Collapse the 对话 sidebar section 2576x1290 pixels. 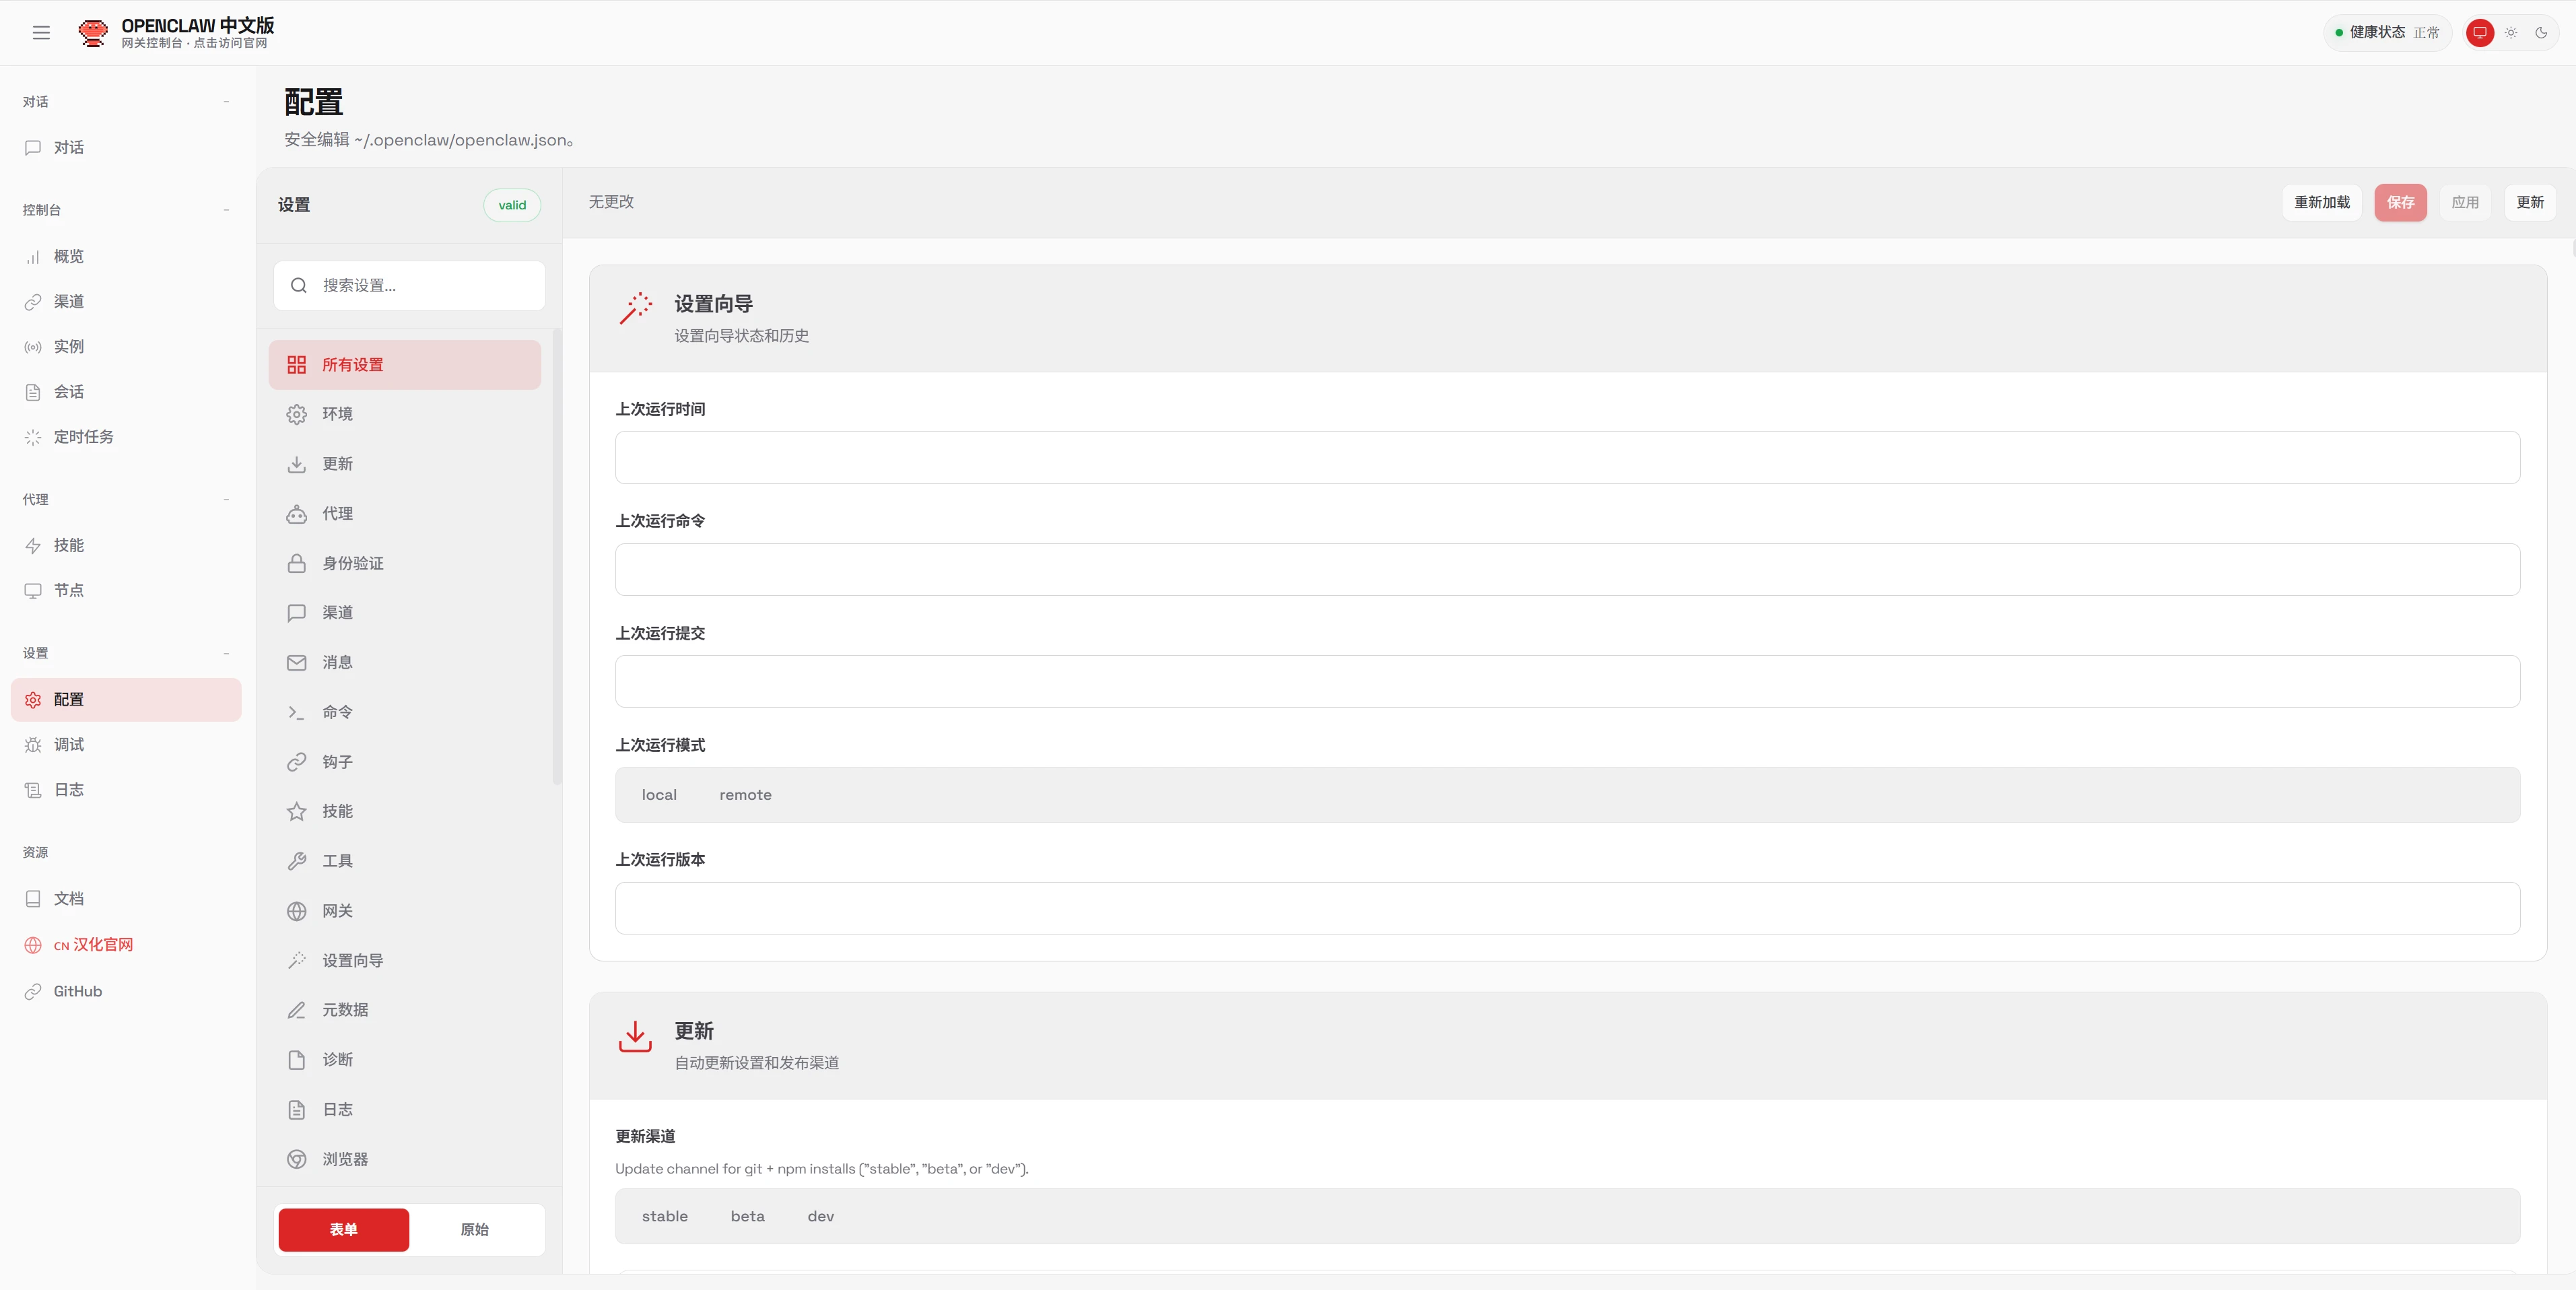click(227, 101)
